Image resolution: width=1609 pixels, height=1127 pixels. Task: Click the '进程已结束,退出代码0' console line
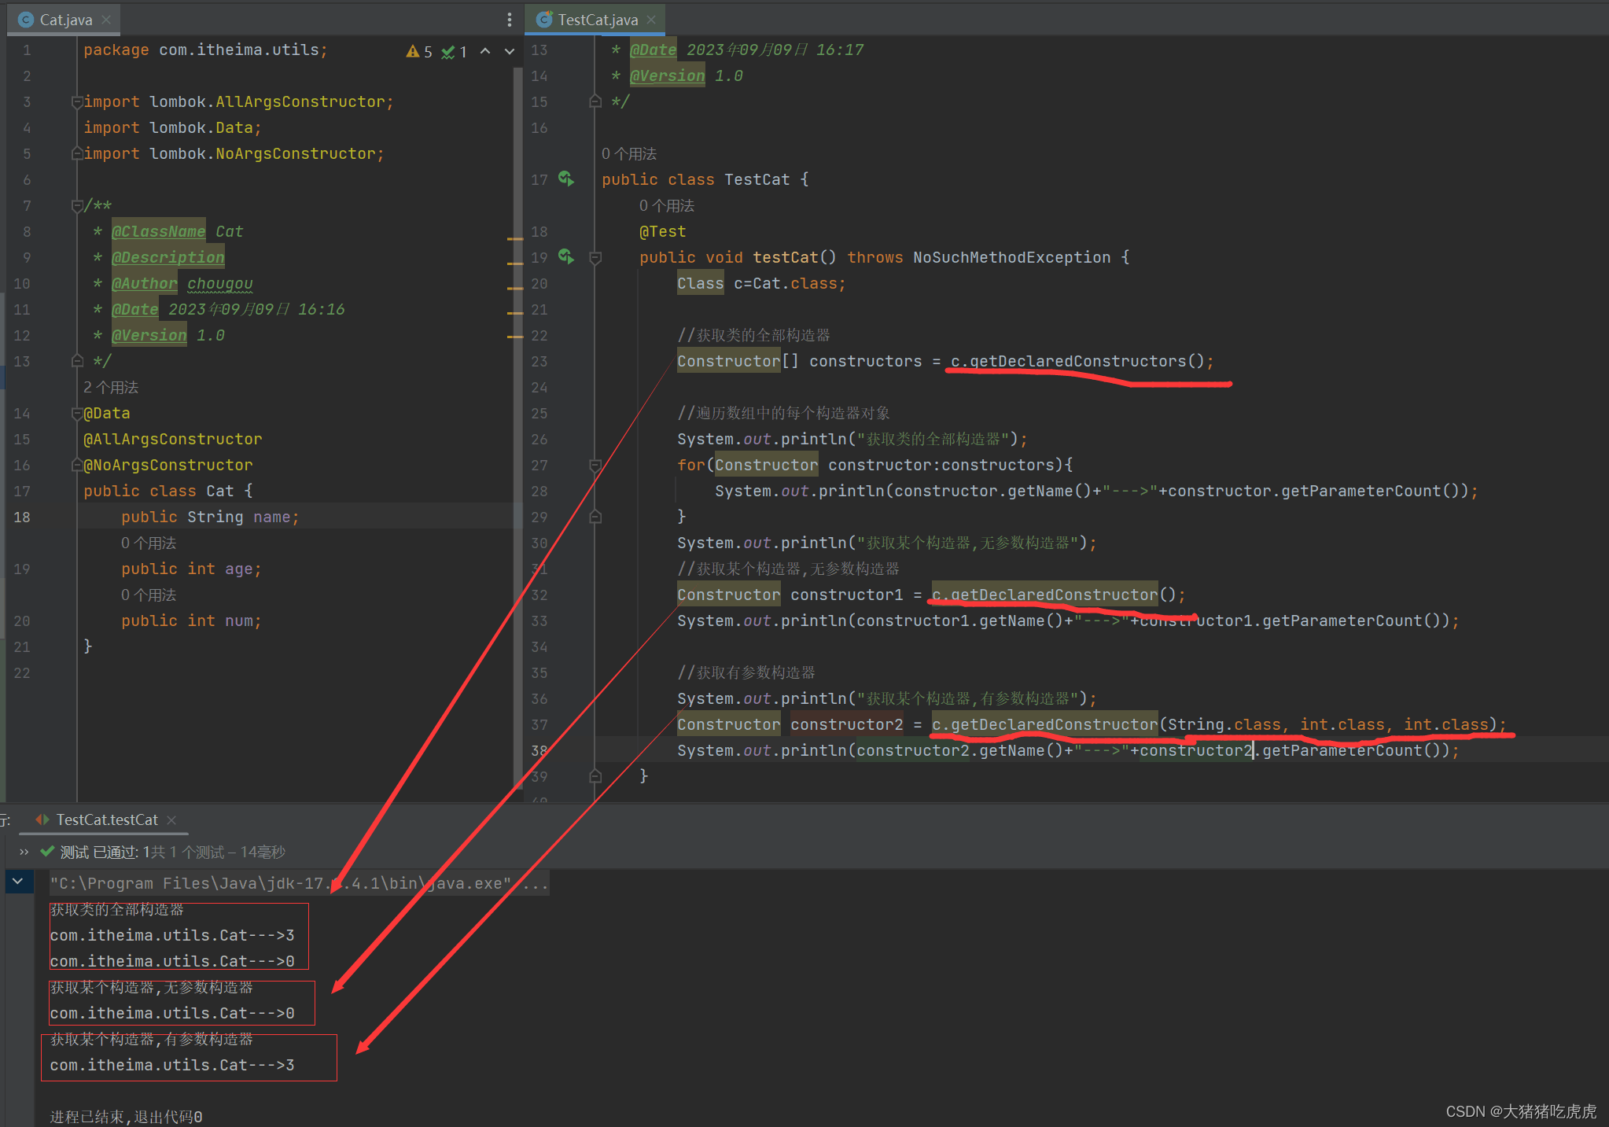pyautogui.click(x=126, y=1116)
